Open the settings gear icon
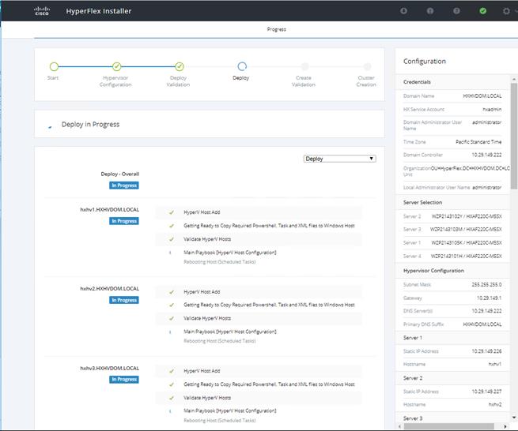The image size is (518, 431). click(x=506, y=11)
